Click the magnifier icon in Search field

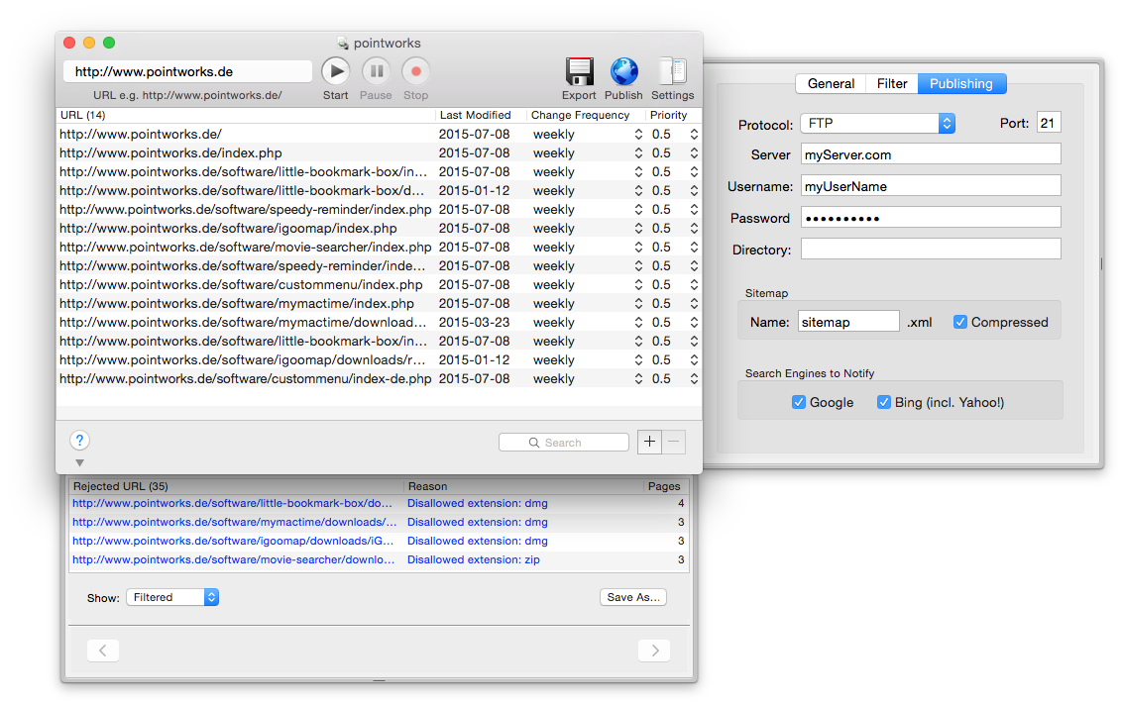click(534, 443)
